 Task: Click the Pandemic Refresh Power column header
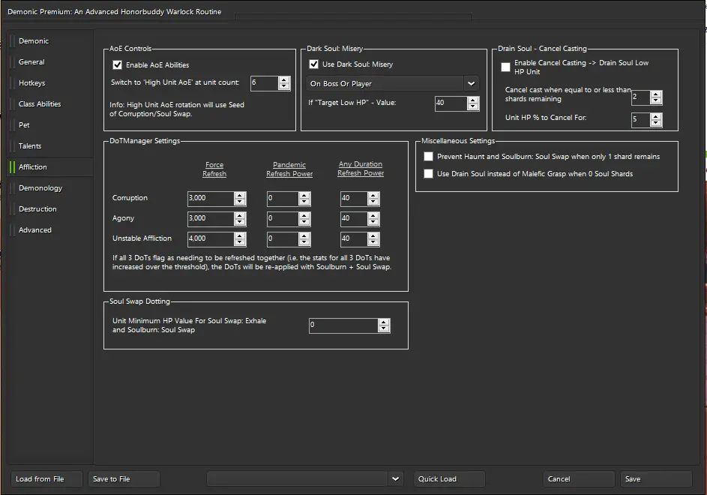289,169
